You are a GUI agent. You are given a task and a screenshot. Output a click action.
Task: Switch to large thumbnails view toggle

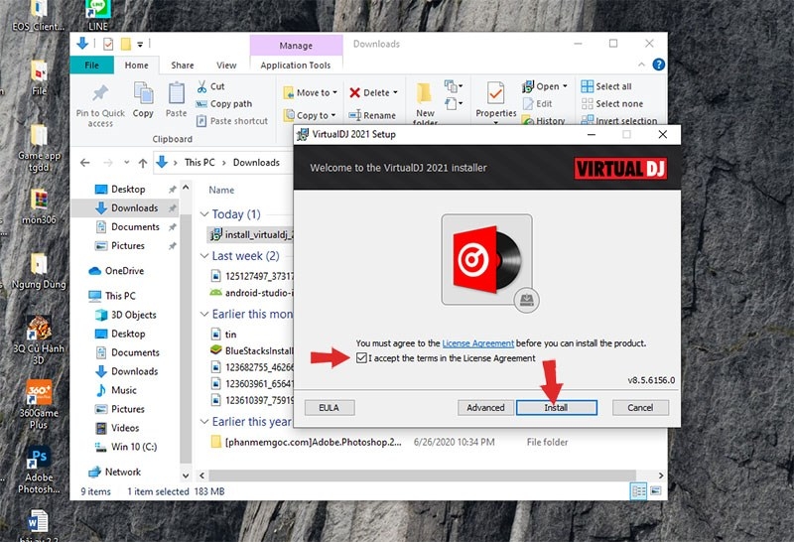655,490
